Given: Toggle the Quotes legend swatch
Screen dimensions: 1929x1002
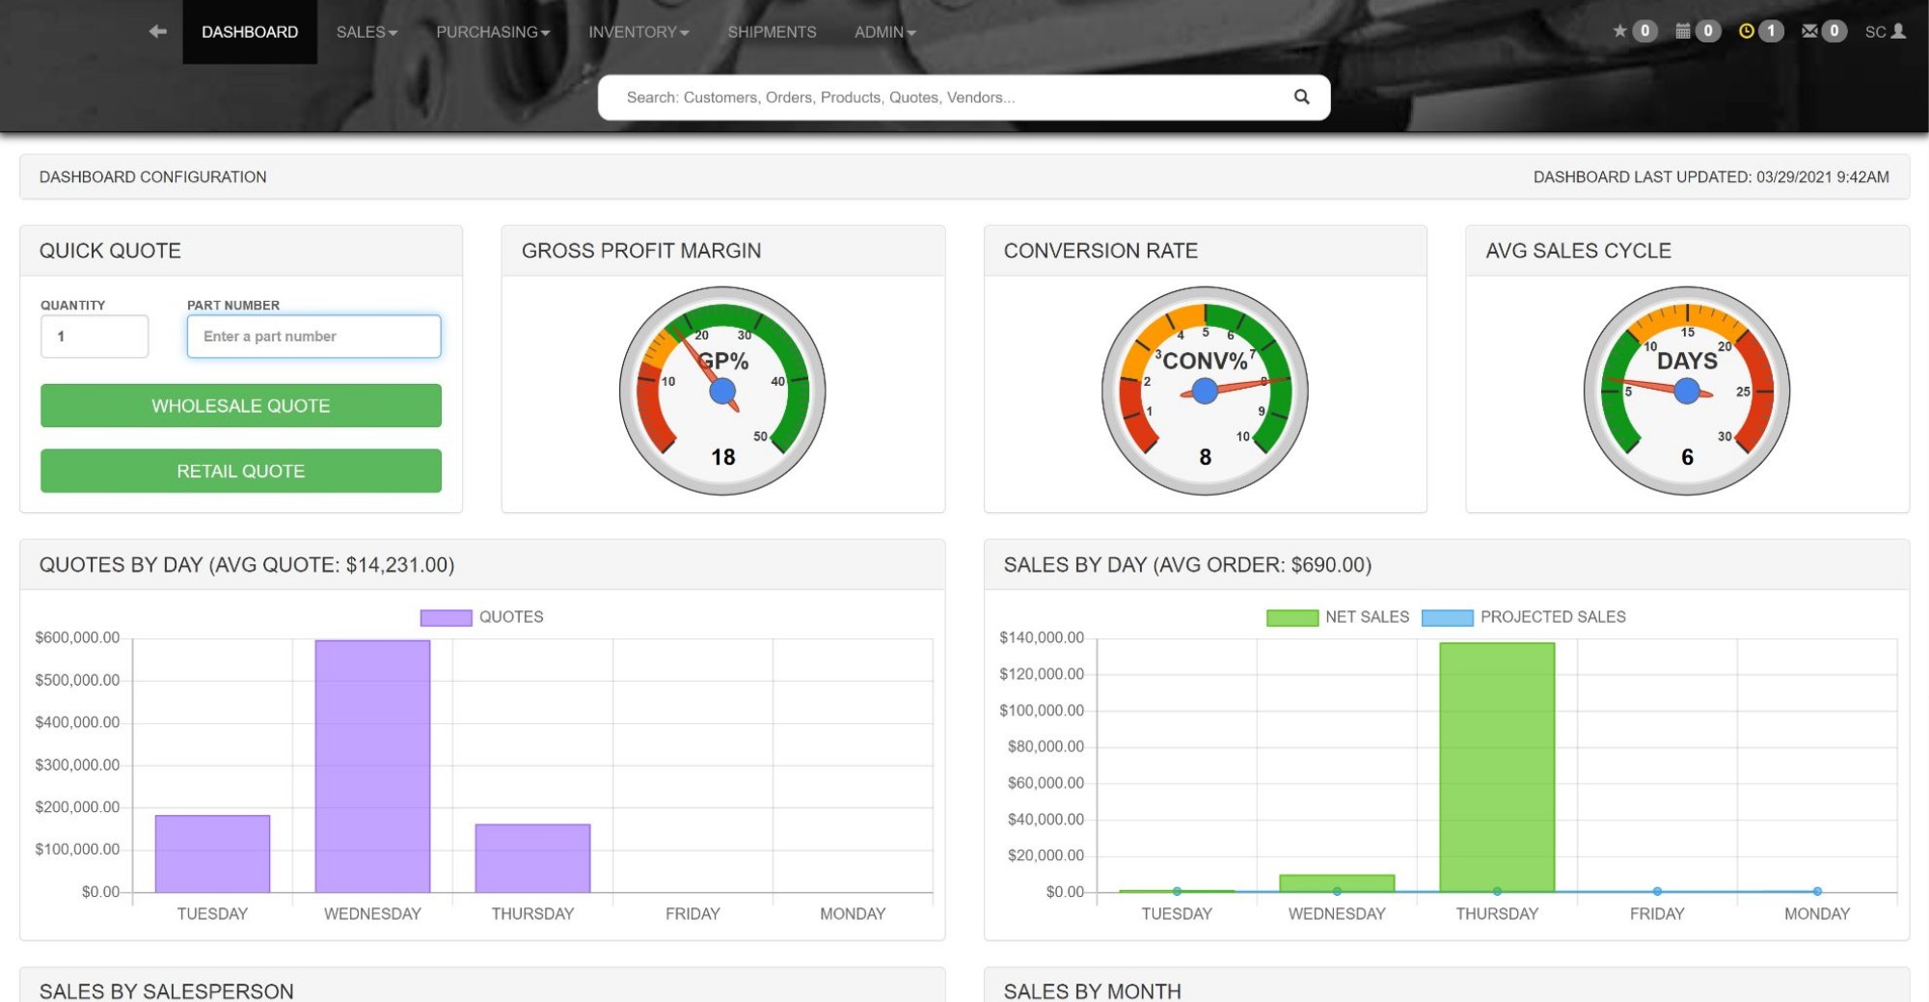Looking at the screenshot, I should coord(446,617).
